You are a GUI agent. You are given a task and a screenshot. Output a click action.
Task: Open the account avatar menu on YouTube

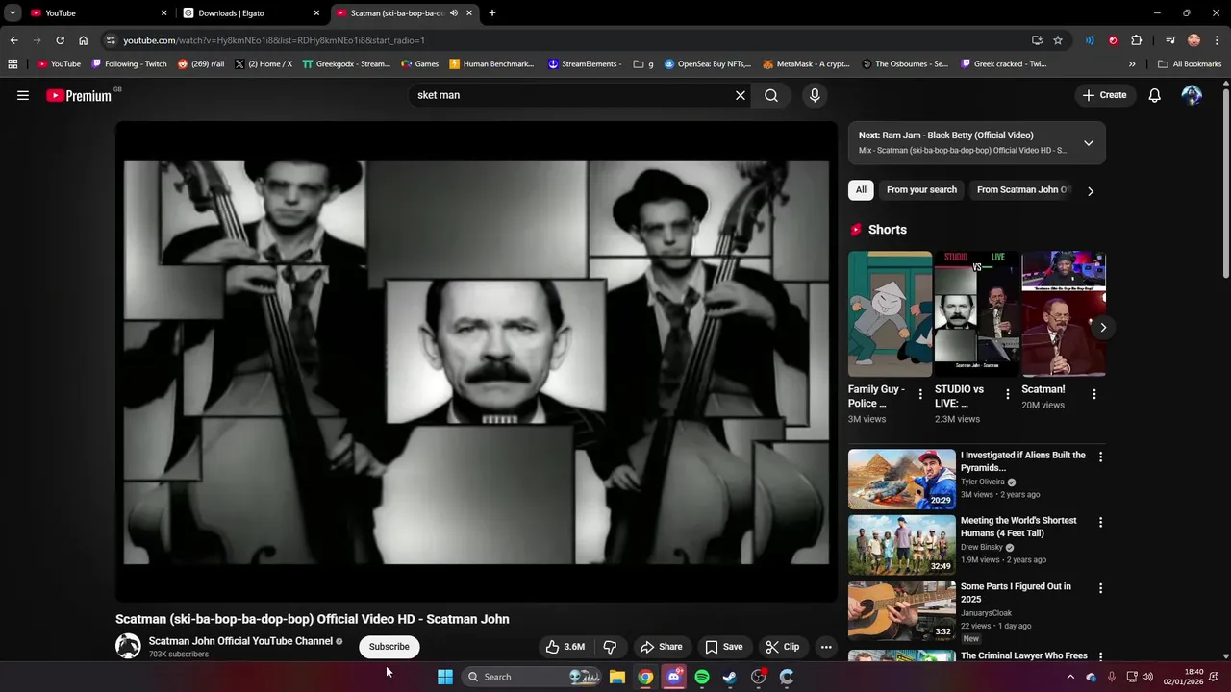(1192, 95)
